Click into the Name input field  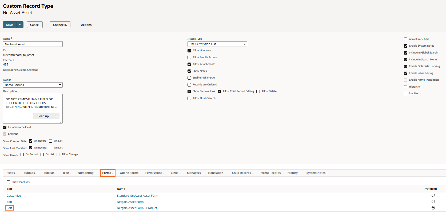[x=33, y=44]
